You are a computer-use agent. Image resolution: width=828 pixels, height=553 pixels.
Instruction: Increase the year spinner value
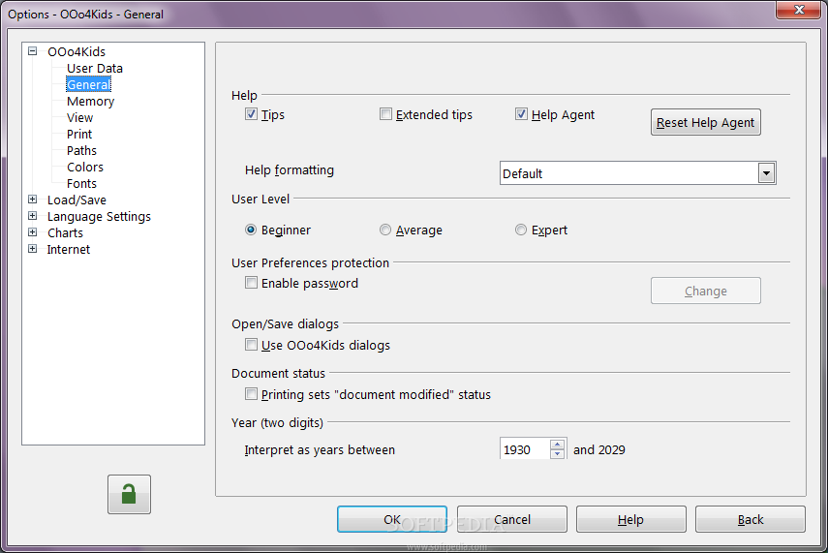[x=557, y=445]
